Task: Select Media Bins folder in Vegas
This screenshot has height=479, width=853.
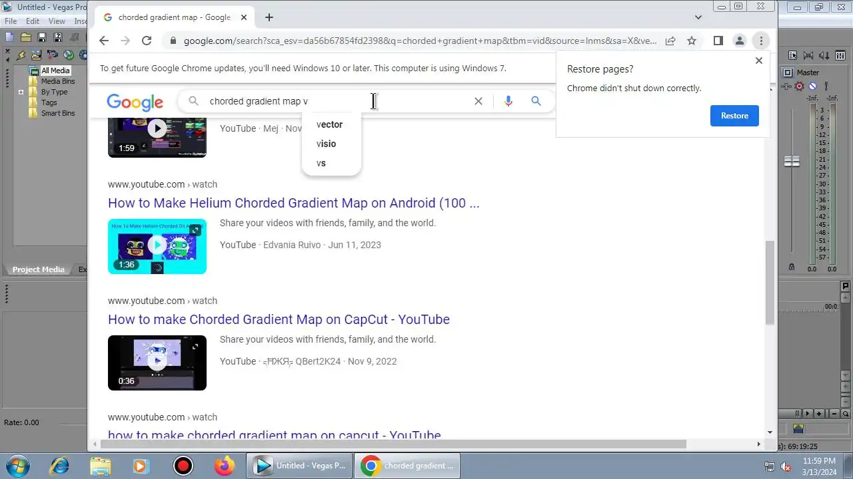Action: [58, 81]
